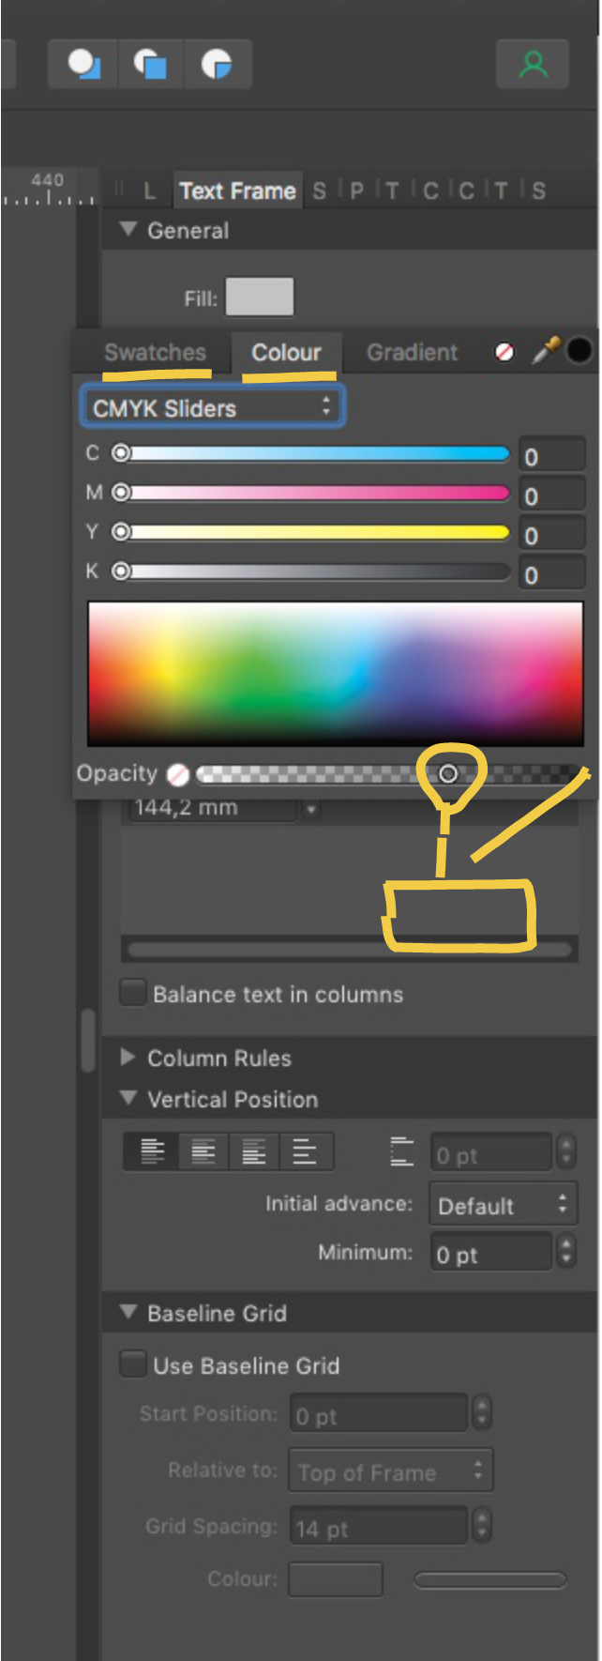Click the Opacity slider handle

click(x=448, y=773)
